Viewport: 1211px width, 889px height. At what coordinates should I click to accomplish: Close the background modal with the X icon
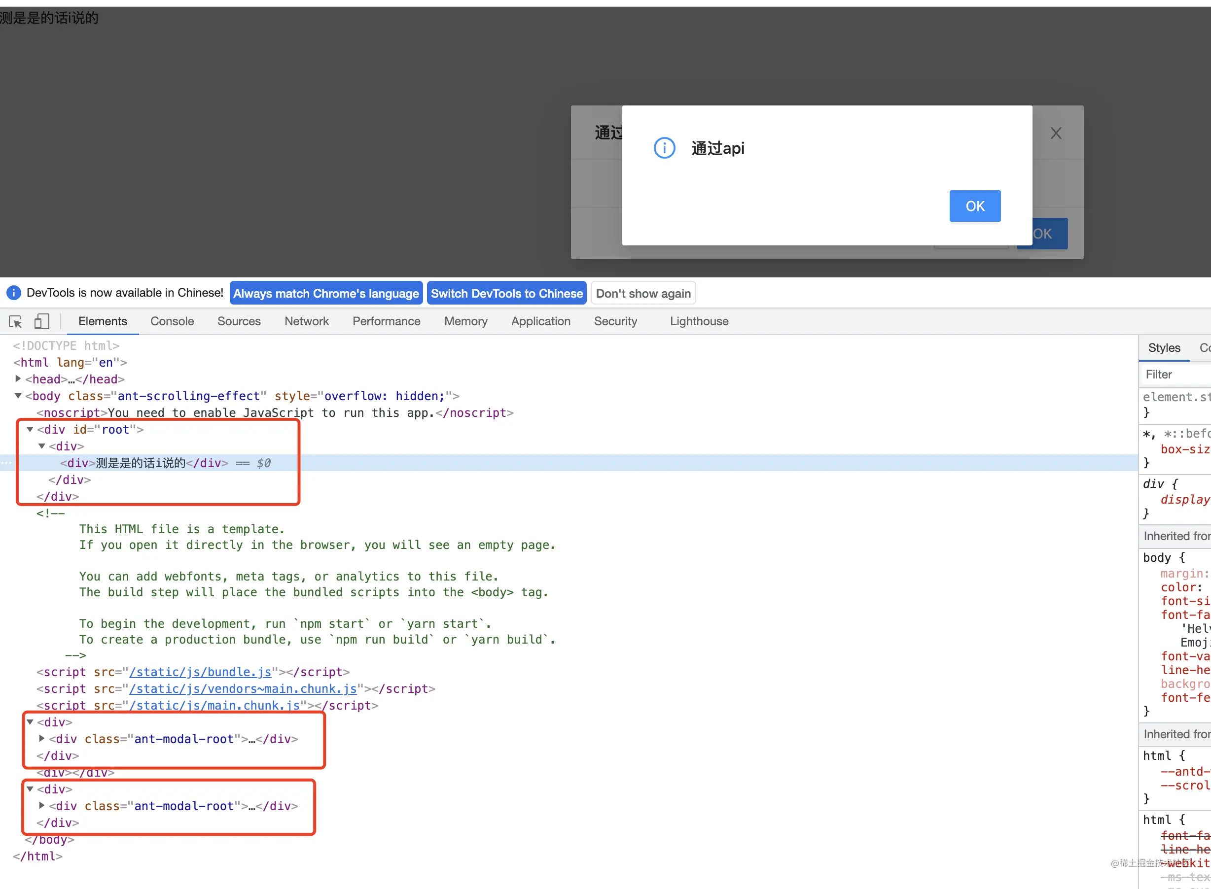pos(1056,133)
